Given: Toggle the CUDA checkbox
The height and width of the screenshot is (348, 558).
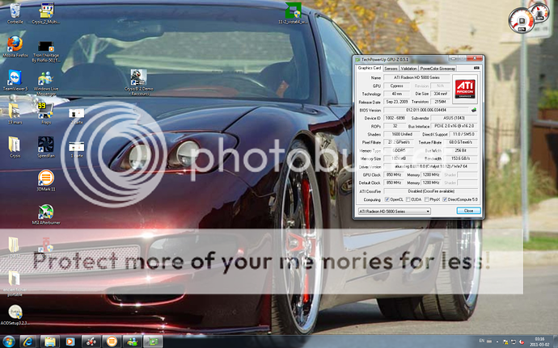Looking at the screenshot, I should [x=410, y=199].
